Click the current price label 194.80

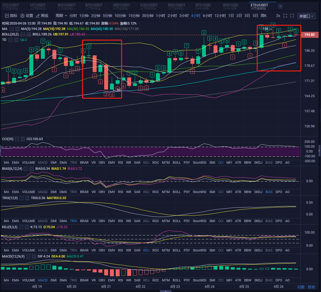(310, 34)
